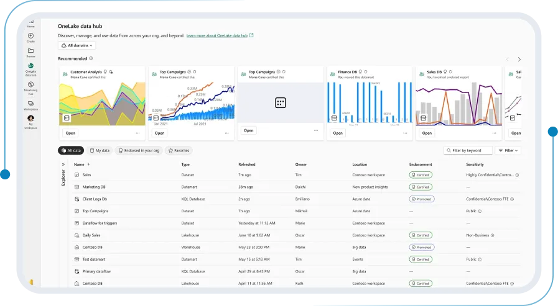The width and height of the screenshot is (558, 306).
Task: Select the Dataflow for triggers row name
Action: pyautogui.click(x=100, y=223)
